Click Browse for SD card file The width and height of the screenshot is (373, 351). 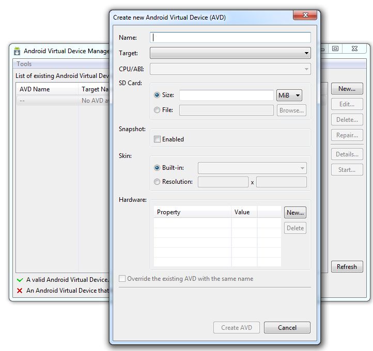[291, 110]
